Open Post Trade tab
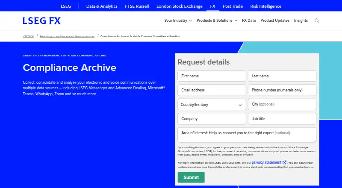This screenshot has height=188, width=342. pyautogui.click(x=233, y=6)
